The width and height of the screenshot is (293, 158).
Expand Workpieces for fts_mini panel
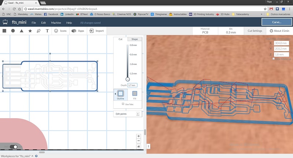point(17,156)
